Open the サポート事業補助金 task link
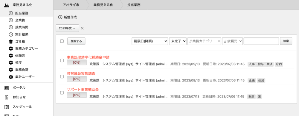This screenshot has width=299, height=116. click(83, 89)
